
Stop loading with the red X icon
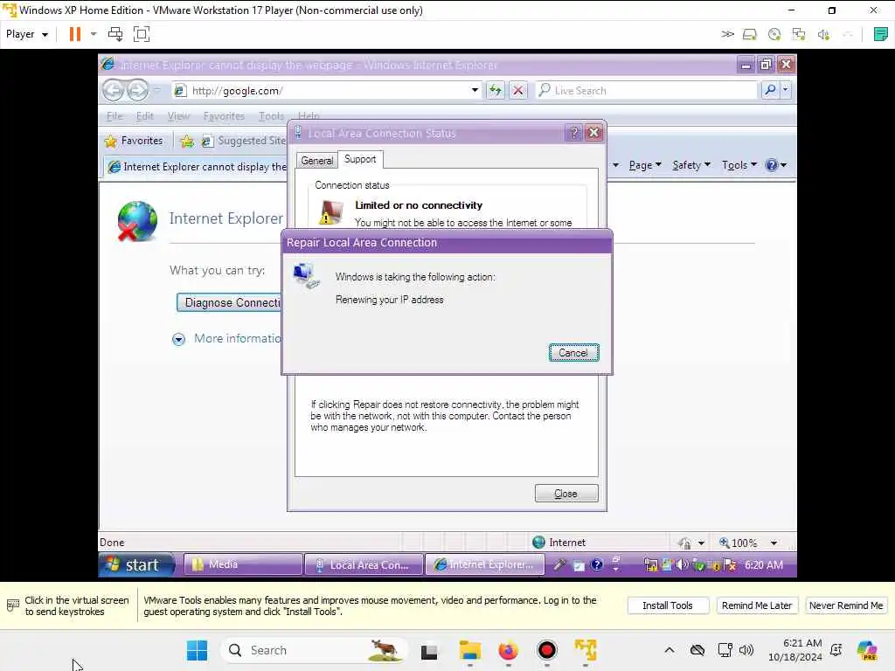517,90
